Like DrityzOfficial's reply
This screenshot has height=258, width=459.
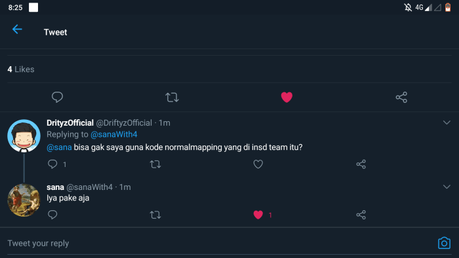tap(258, 164)
